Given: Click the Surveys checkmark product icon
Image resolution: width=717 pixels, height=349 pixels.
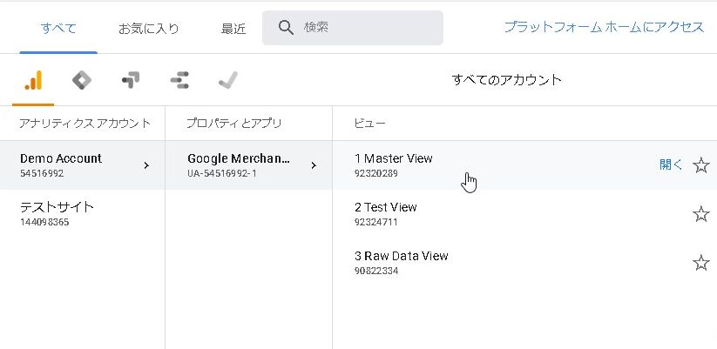Looking at the screenshot, I should [228, 81].
